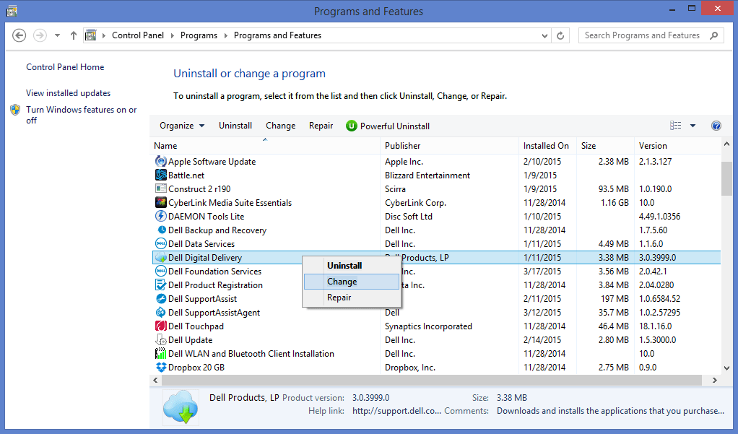738x434 pixels.
Task: Click the DAEMON Tools Lite icon
Action: (161, 217)
